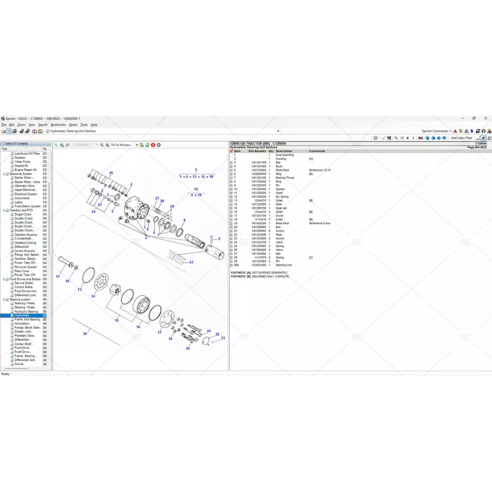Open the Bookmarks menu
This screenshot has width=492, height=492.
coord(58,125)
